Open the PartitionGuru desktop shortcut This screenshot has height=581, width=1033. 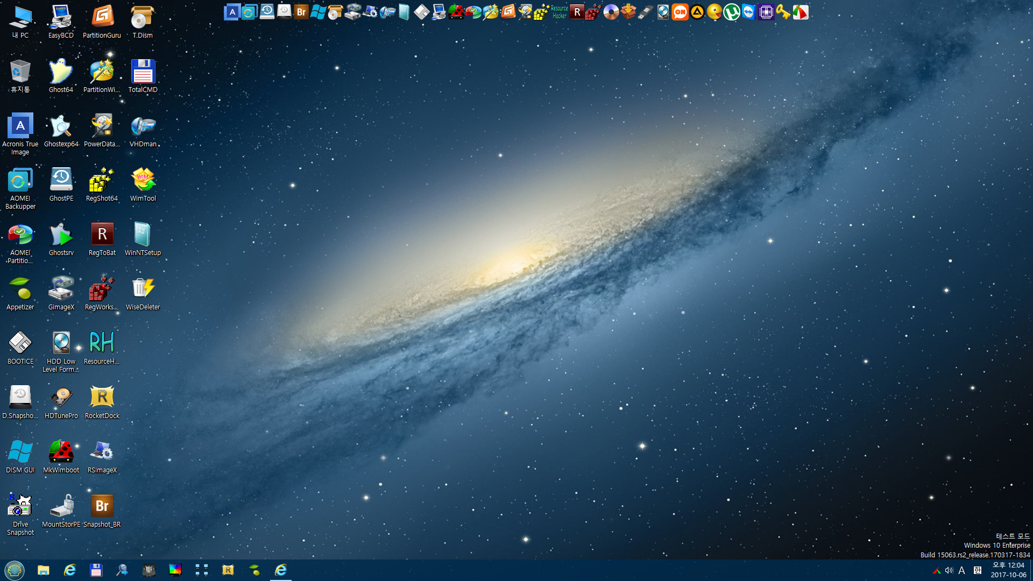pos(102,22)
